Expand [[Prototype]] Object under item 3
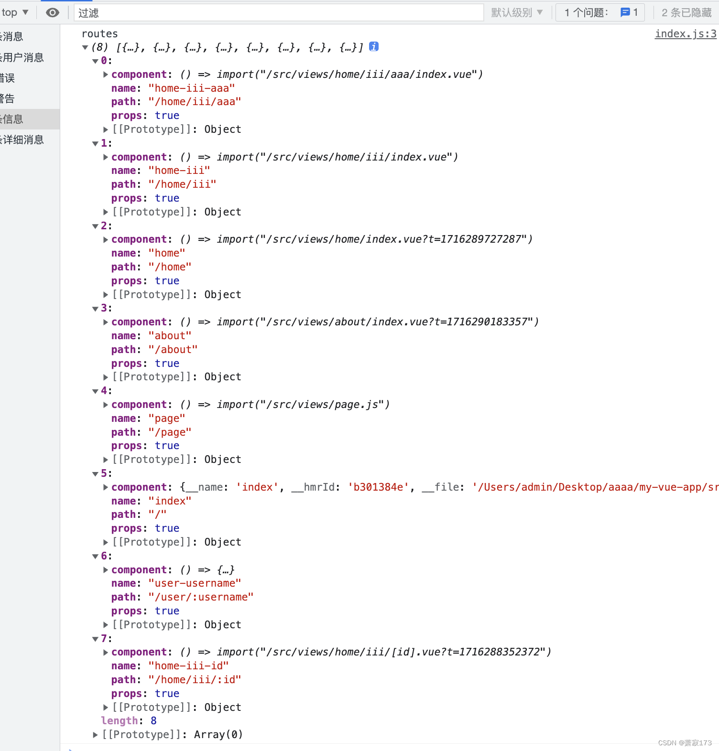The width and height of the screenshot is (719, 751). [x=106, y=377]
